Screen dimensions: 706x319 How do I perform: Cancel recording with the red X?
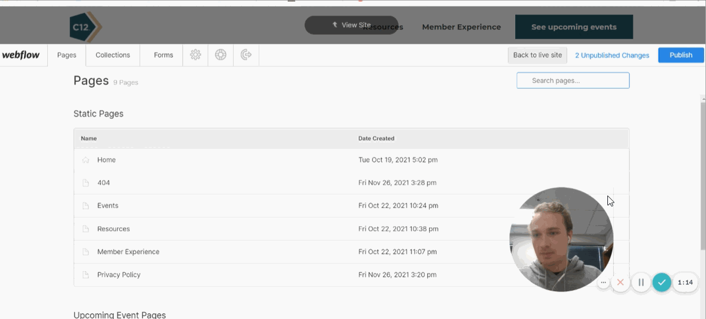621,283
